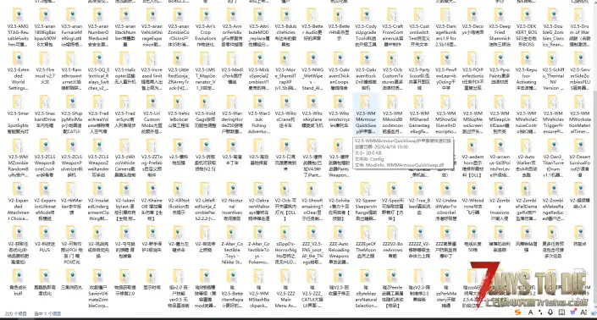Select ZZZEyeOfTheMoon folder
Viewport: 597px width, 320px height.
(366, 242)
